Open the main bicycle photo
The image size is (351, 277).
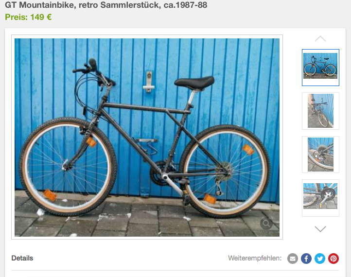pyautogui.click(x=147, y=137)
